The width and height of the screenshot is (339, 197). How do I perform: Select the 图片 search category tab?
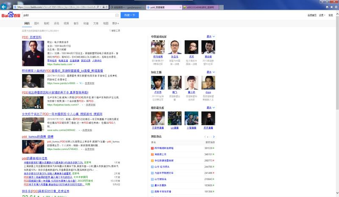coord(36,23)
